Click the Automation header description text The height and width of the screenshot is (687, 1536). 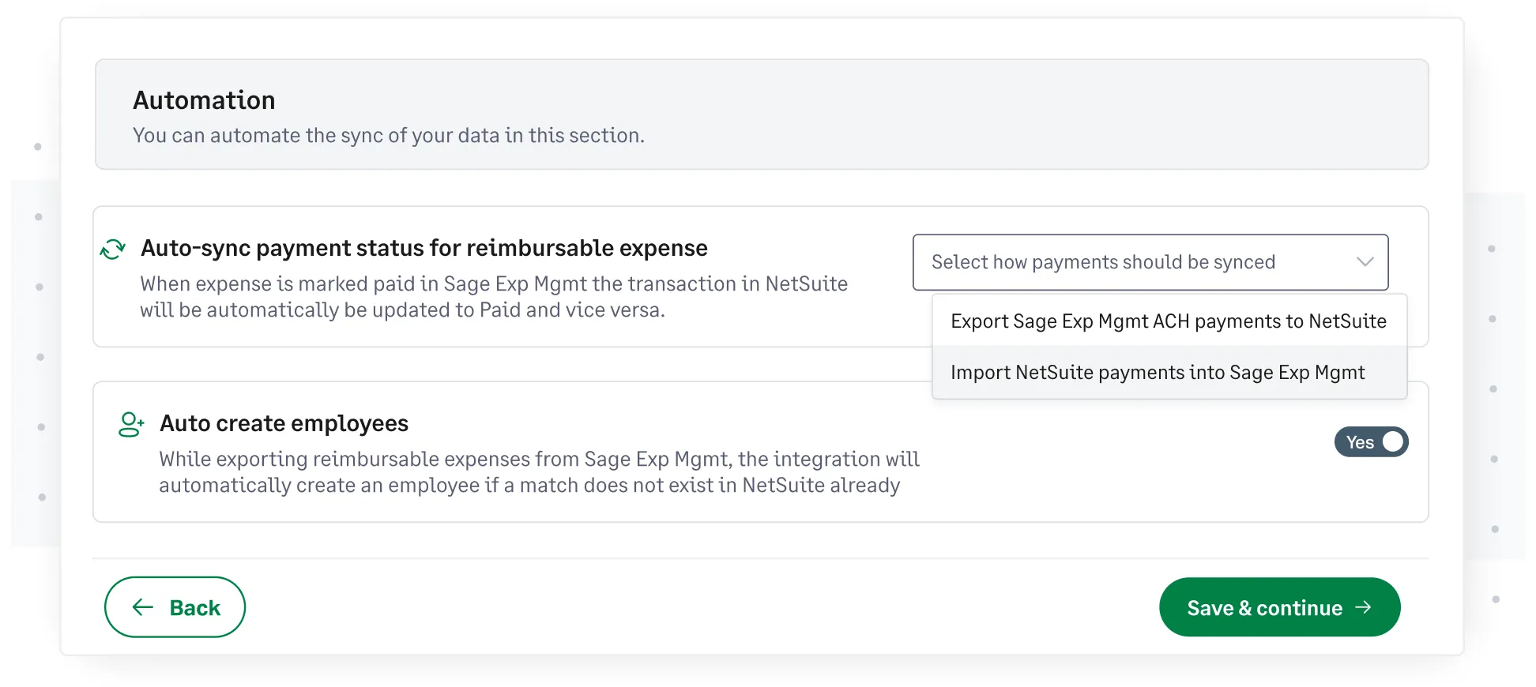tap(388, 136)
